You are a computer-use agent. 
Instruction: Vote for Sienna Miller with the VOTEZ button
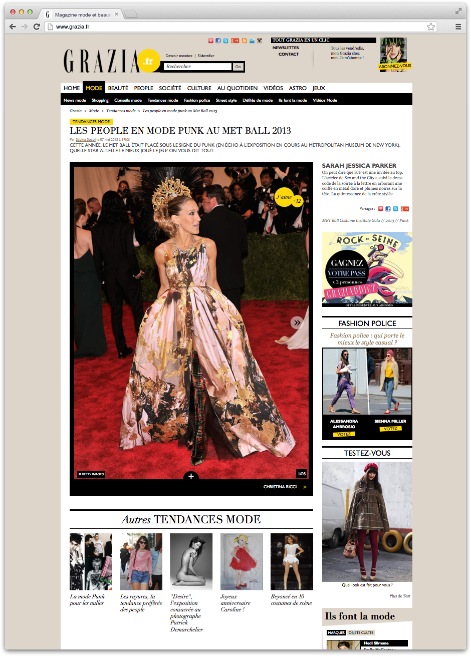pyautogui.click(x=390, y=429)
